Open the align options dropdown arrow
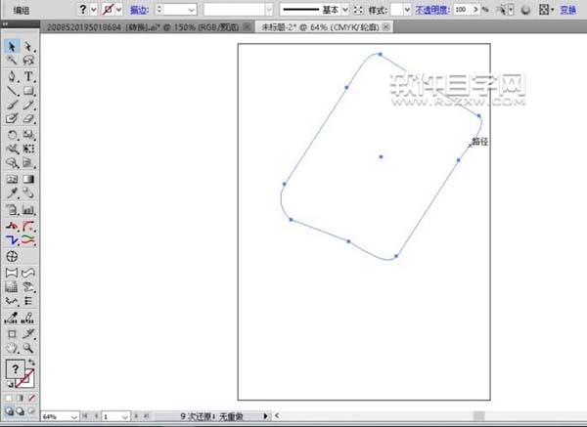The width and height of the screenshot is (587, 427). [553, 10]
